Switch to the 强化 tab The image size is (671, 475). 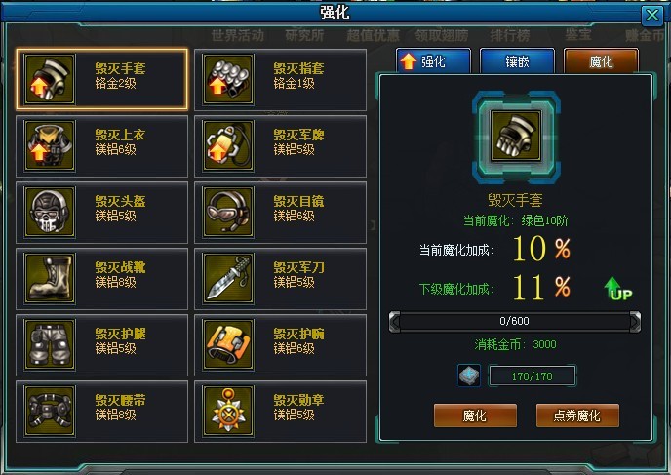pos(433,61)
